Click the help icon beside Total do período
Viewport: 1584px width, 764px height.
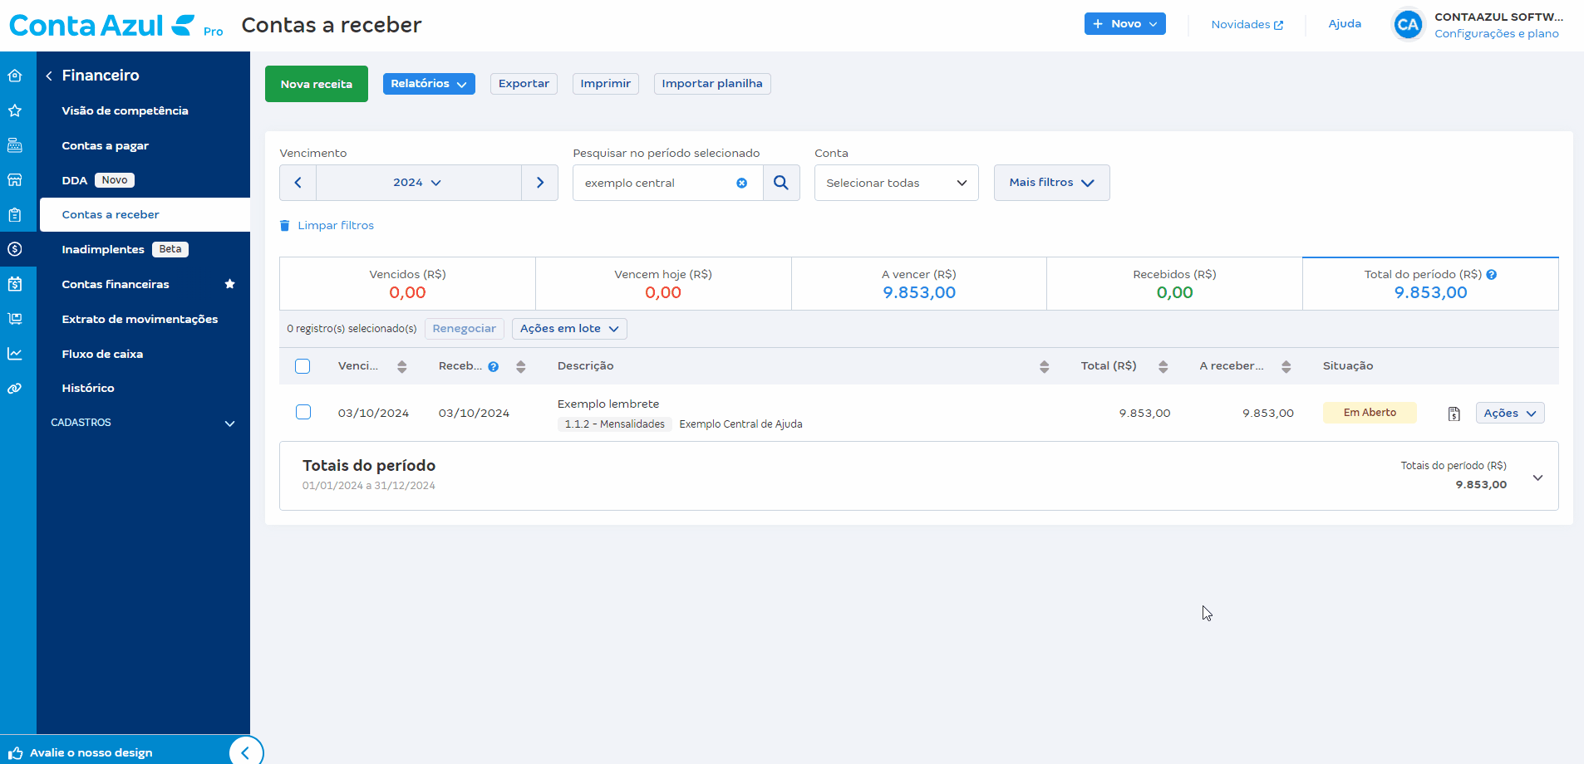1492,275
